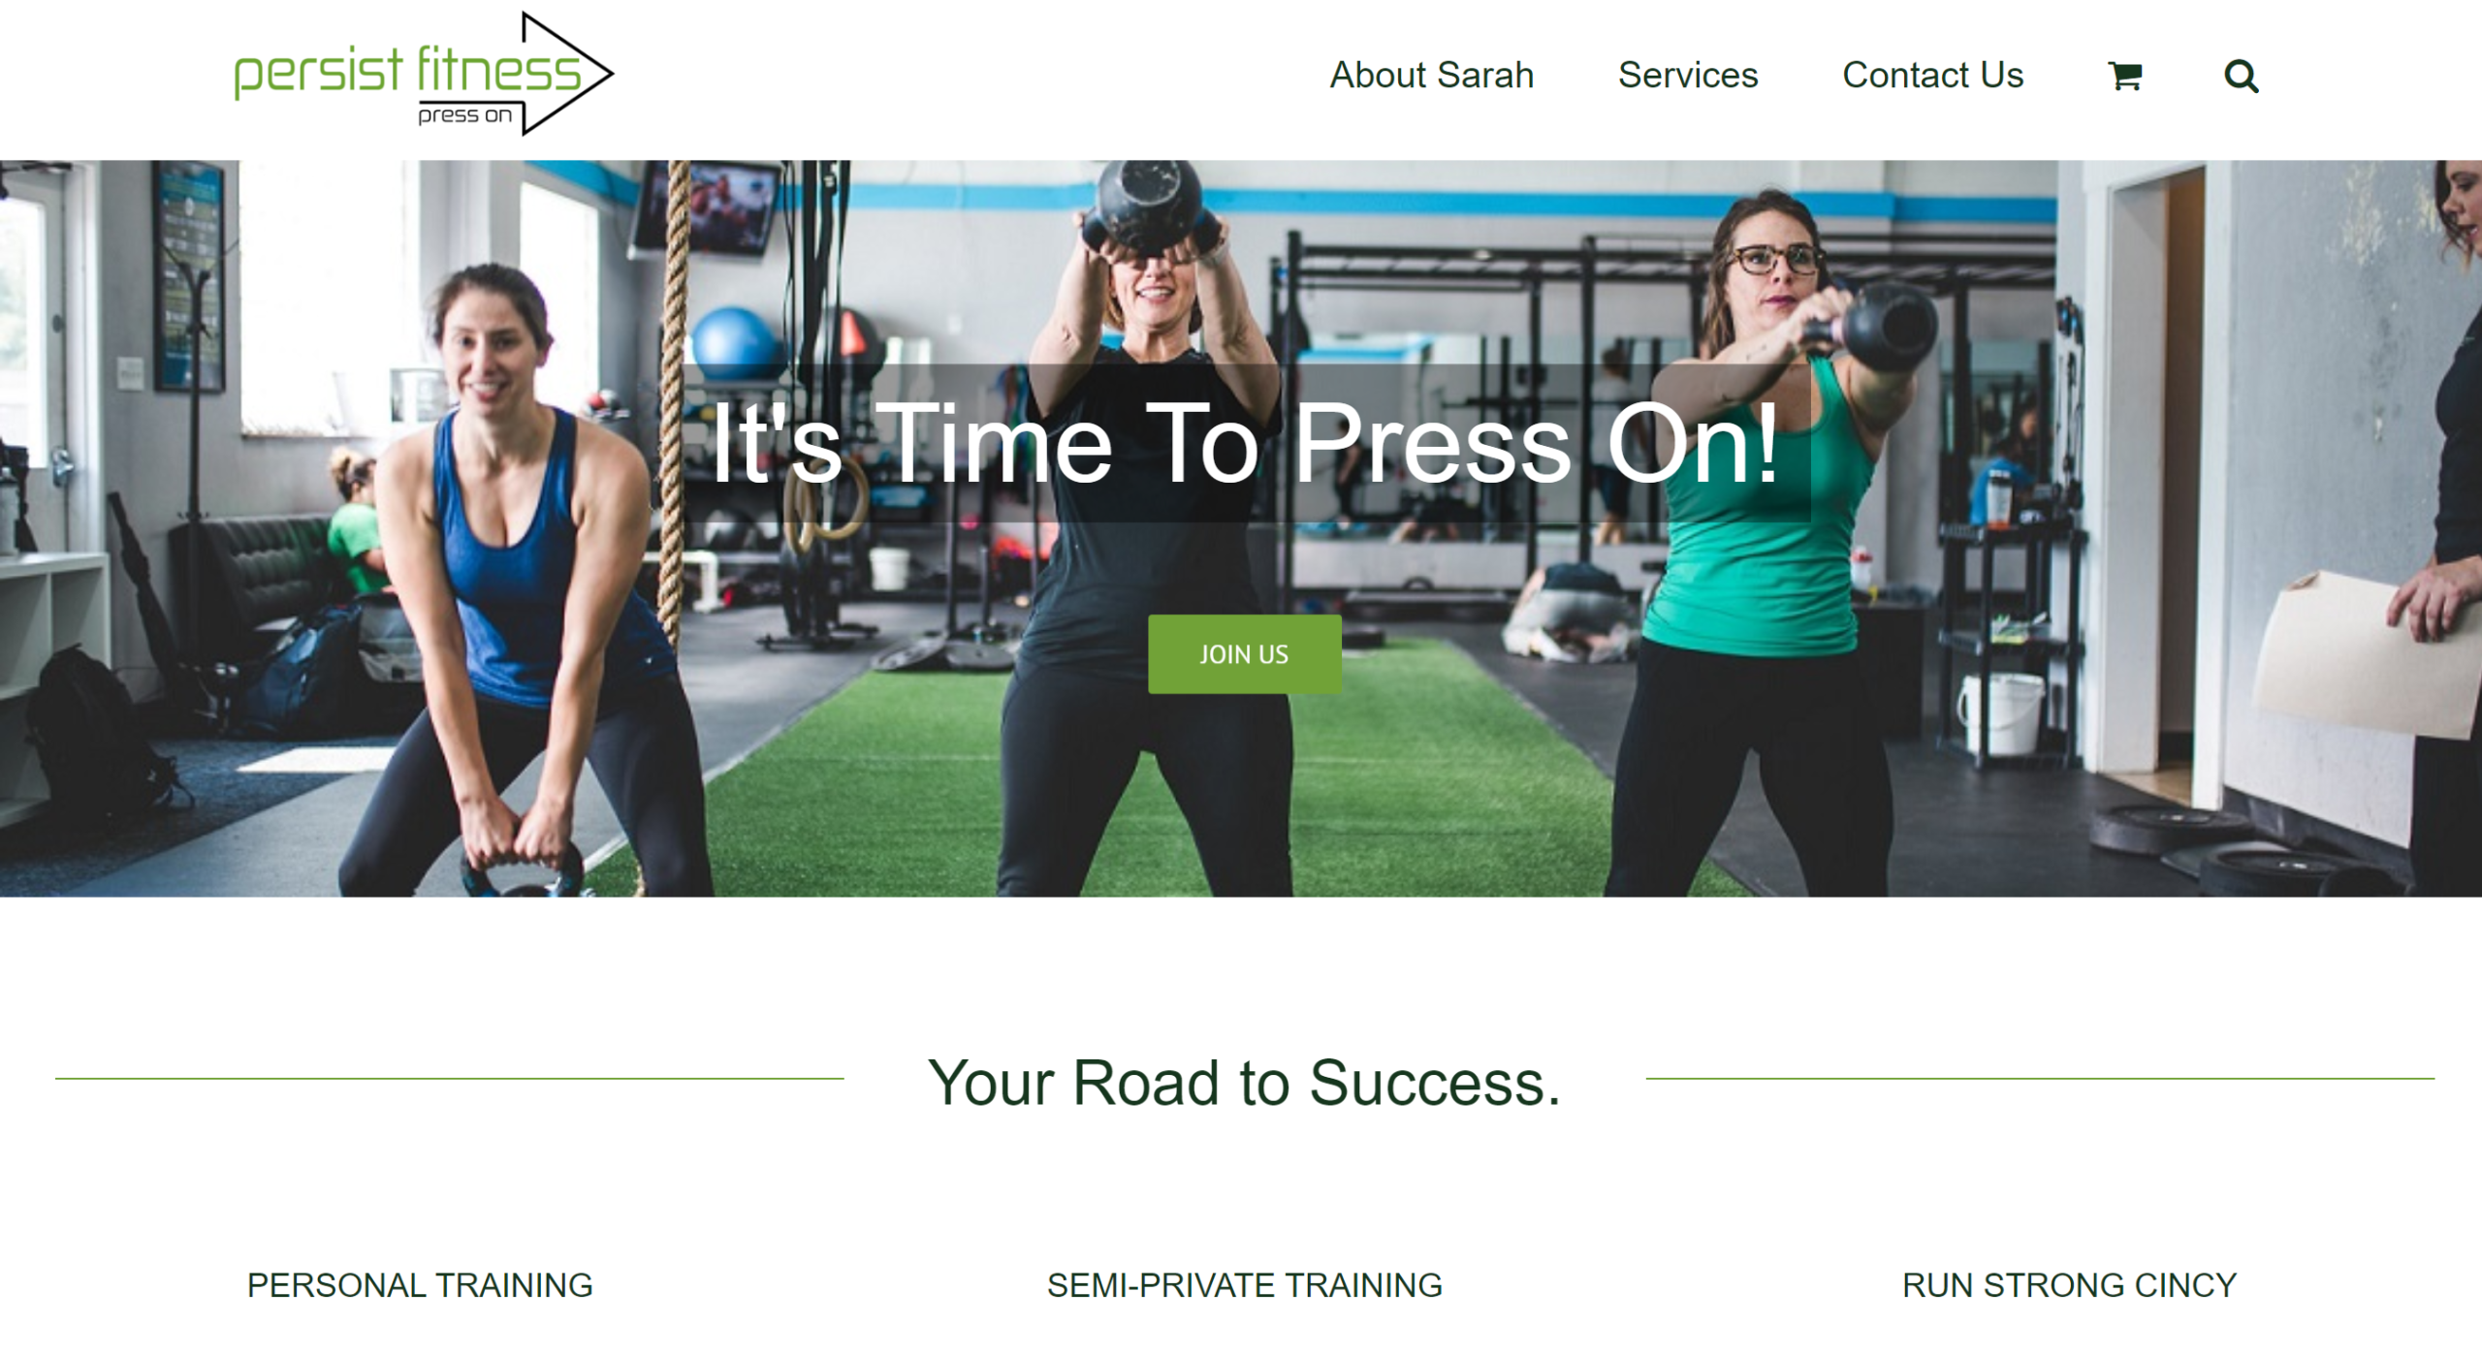Open the Services menu

pos(1688,76)
